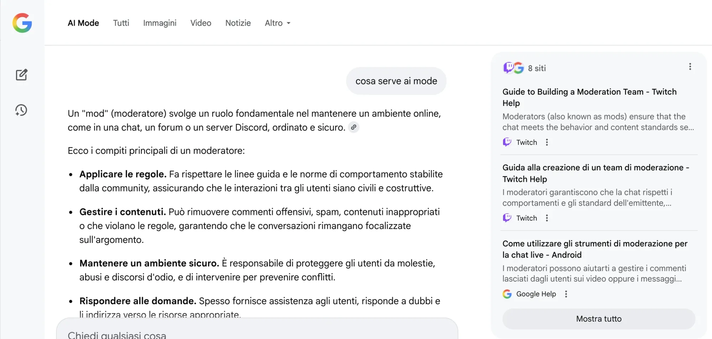Image resolution: width=712 pixels, height=339 pixels.
Task: Switch to the Tutti tab
Action: pos(121,23)
